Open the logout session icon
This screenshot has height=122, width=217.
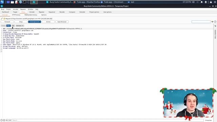click(215, 2)
